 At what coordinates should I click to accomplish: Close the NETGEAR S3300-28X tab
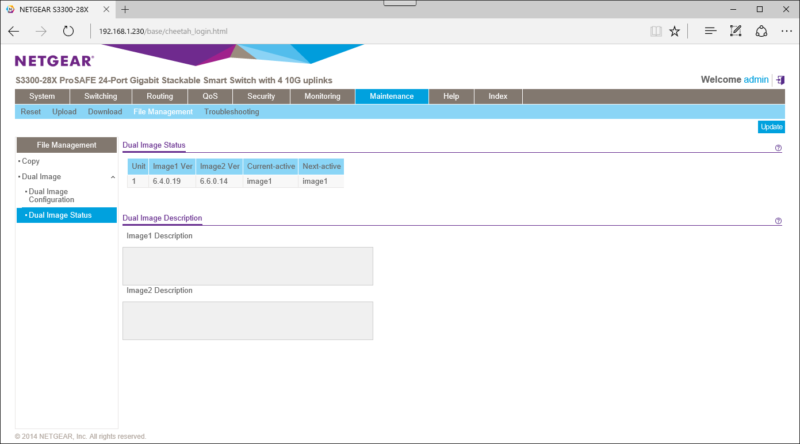tap(107, 9)
